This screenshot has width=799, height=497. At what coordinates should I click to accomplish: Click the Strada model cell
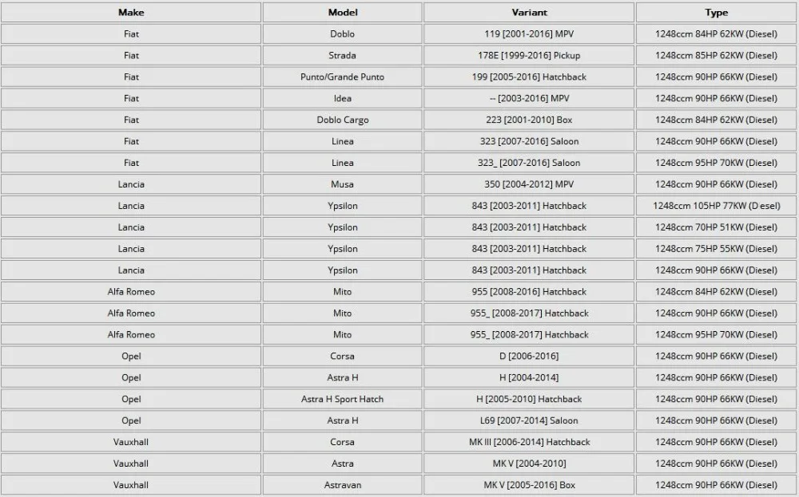click(x=343, y=56)
